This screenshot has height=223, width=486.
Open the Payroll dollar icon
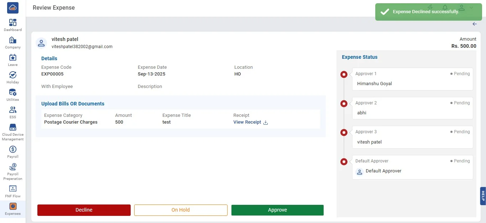click(x=13, y=150)
